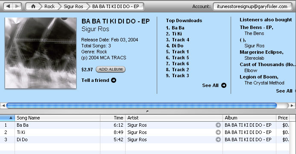Select the Ti Ki song row

tap(145, 132)
